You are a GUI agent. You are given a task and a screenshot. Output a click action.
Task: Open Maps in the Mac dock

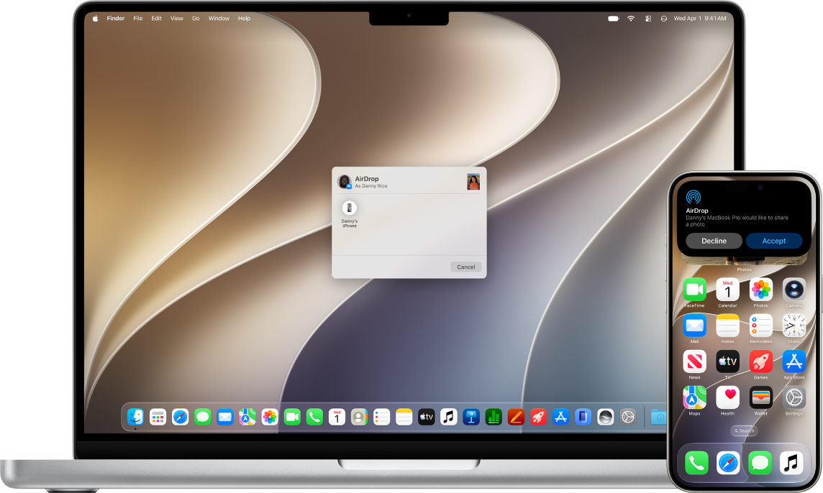click(247, 417)
